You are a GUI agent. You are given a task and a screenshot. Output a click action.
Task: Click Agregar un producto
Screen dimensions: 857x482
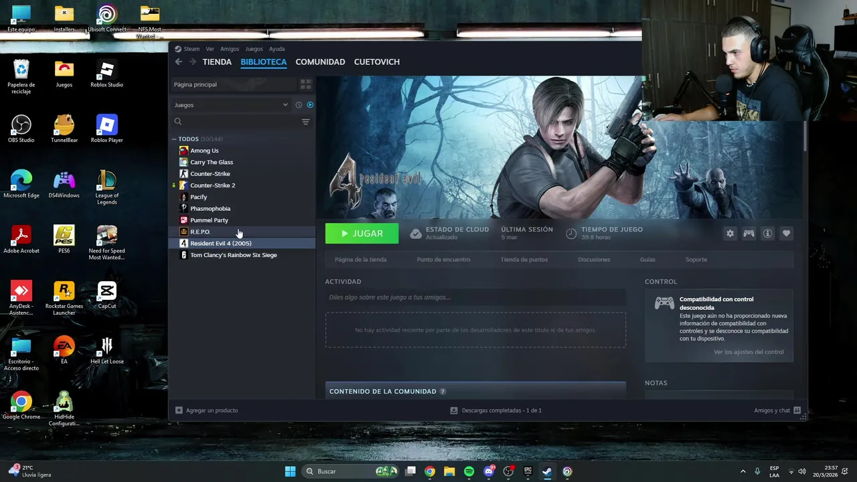pyautogui.click(x=212, y=410)
